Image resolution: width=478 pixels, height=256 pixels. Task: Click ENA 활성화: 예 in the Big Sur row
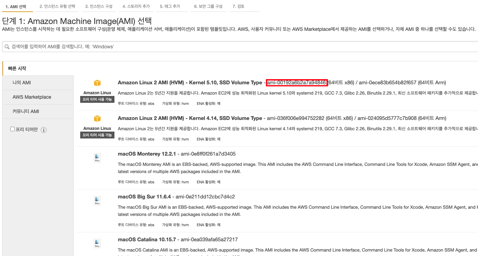coord(208,225)
